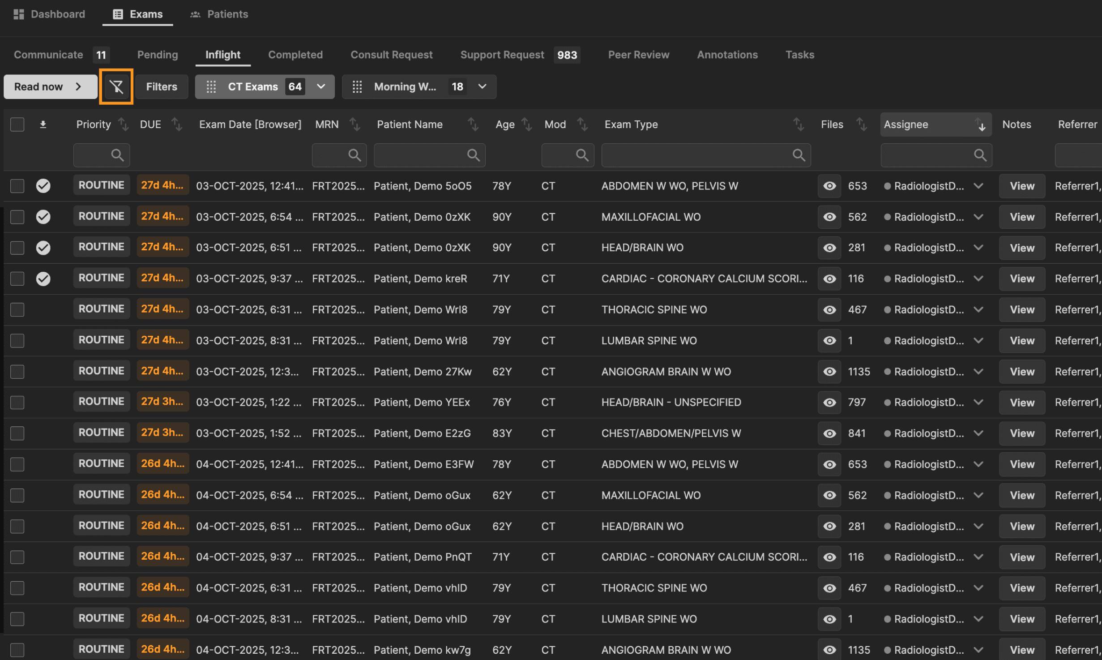Open the Patients top navigation tab
Viewport: 1102px width, 660px height.
click(x=219, y=14)
